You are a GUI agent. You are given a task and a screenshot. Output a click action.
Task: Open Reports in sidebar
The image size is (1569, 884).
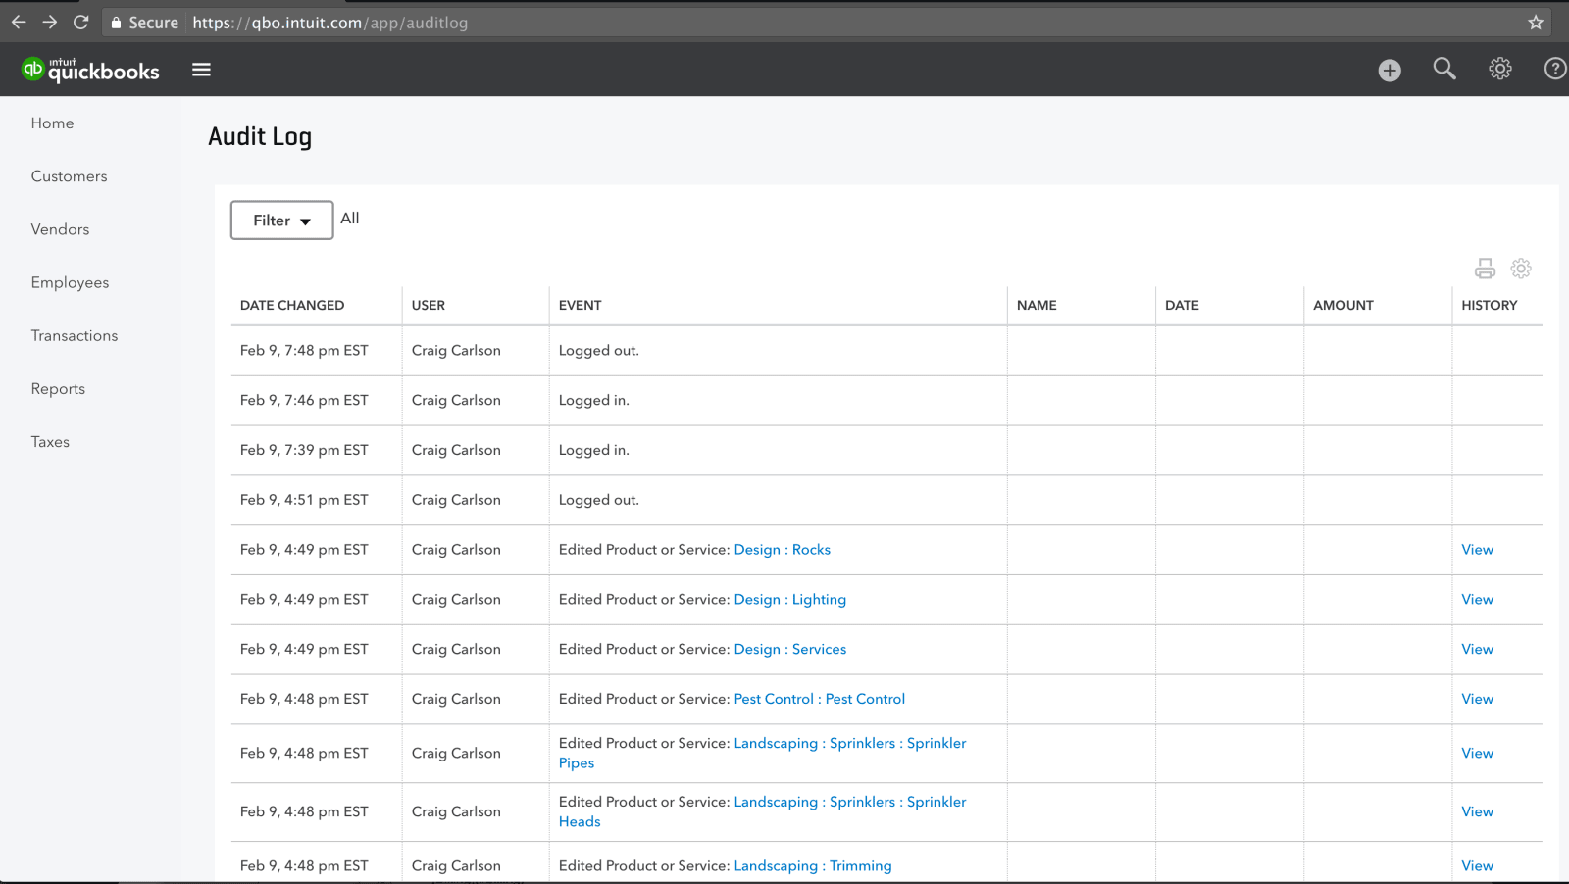point(58,389)
